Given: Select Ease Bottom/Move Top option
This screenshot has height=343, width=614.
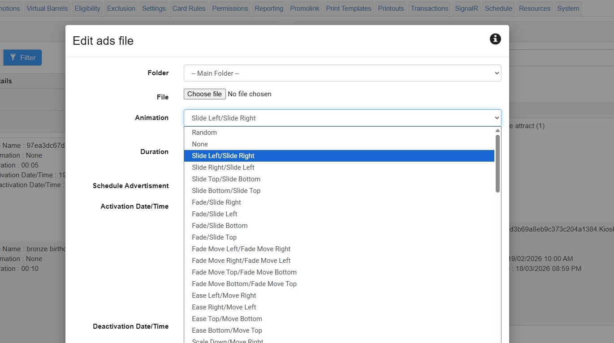Looking at the screenshot, I should coord(227,330).
